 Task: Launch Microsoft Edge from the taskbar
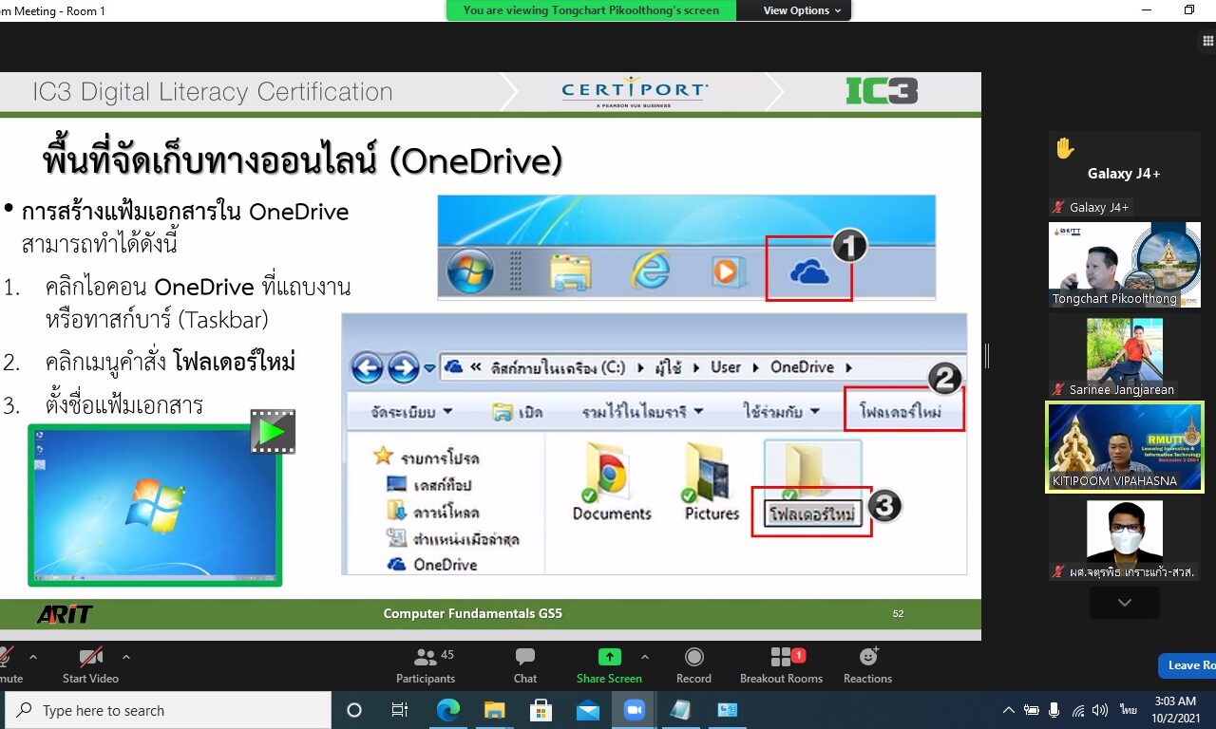[447, 710]
